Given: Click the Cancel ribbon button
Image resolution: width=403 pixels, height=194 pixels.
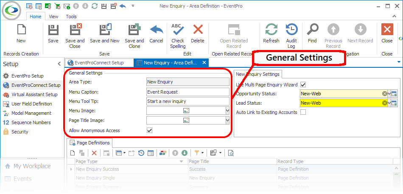Looking at the screenshot, I should (x=156, y=33).
